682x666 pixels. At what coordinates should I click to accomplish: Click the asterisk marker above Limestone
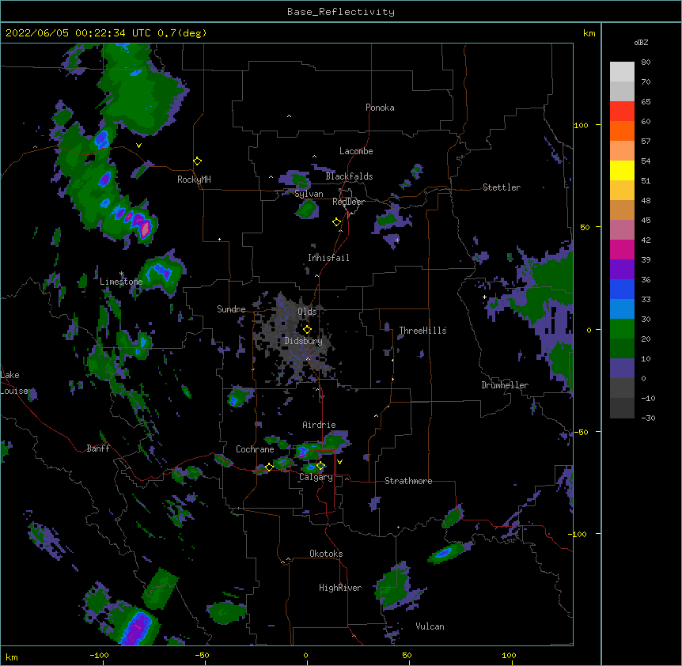(x=121, y=274)
